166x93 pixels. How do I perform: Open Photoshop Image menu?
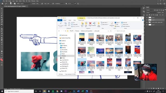[x=10, y=1]
